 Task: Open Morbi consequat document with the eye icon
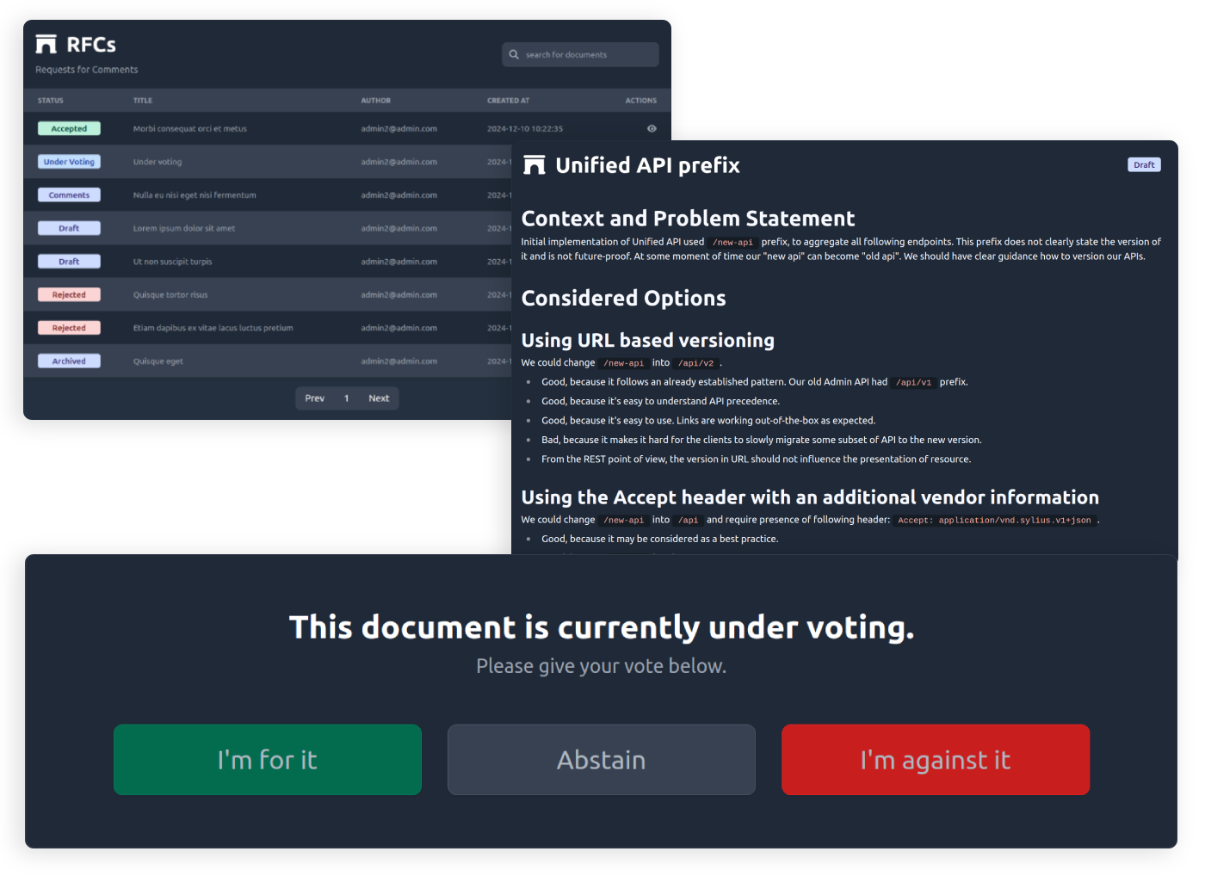point(652,128)
